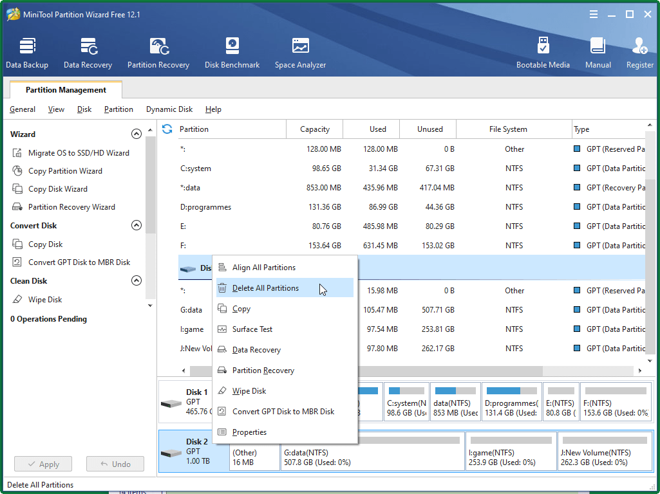Select the Partition Management tab

pos(66,90)
